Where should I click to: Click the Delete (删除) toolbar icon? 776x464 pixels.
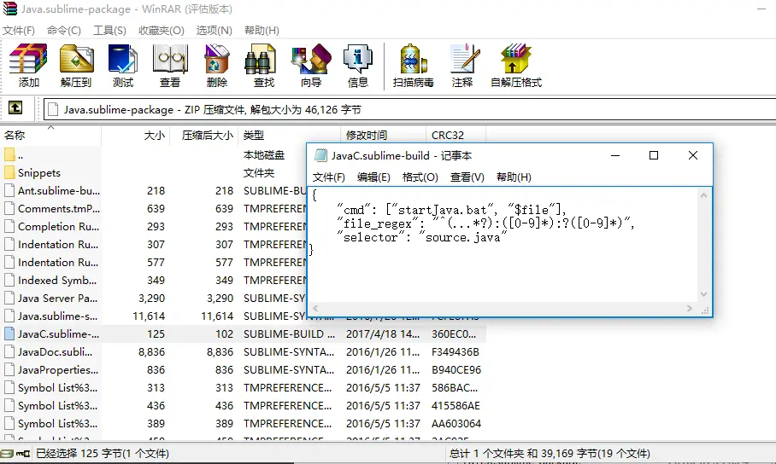click(217, 65)
